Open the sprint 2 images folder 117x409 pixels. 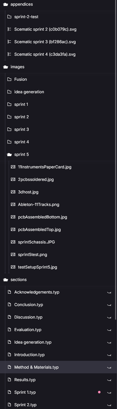21,117
